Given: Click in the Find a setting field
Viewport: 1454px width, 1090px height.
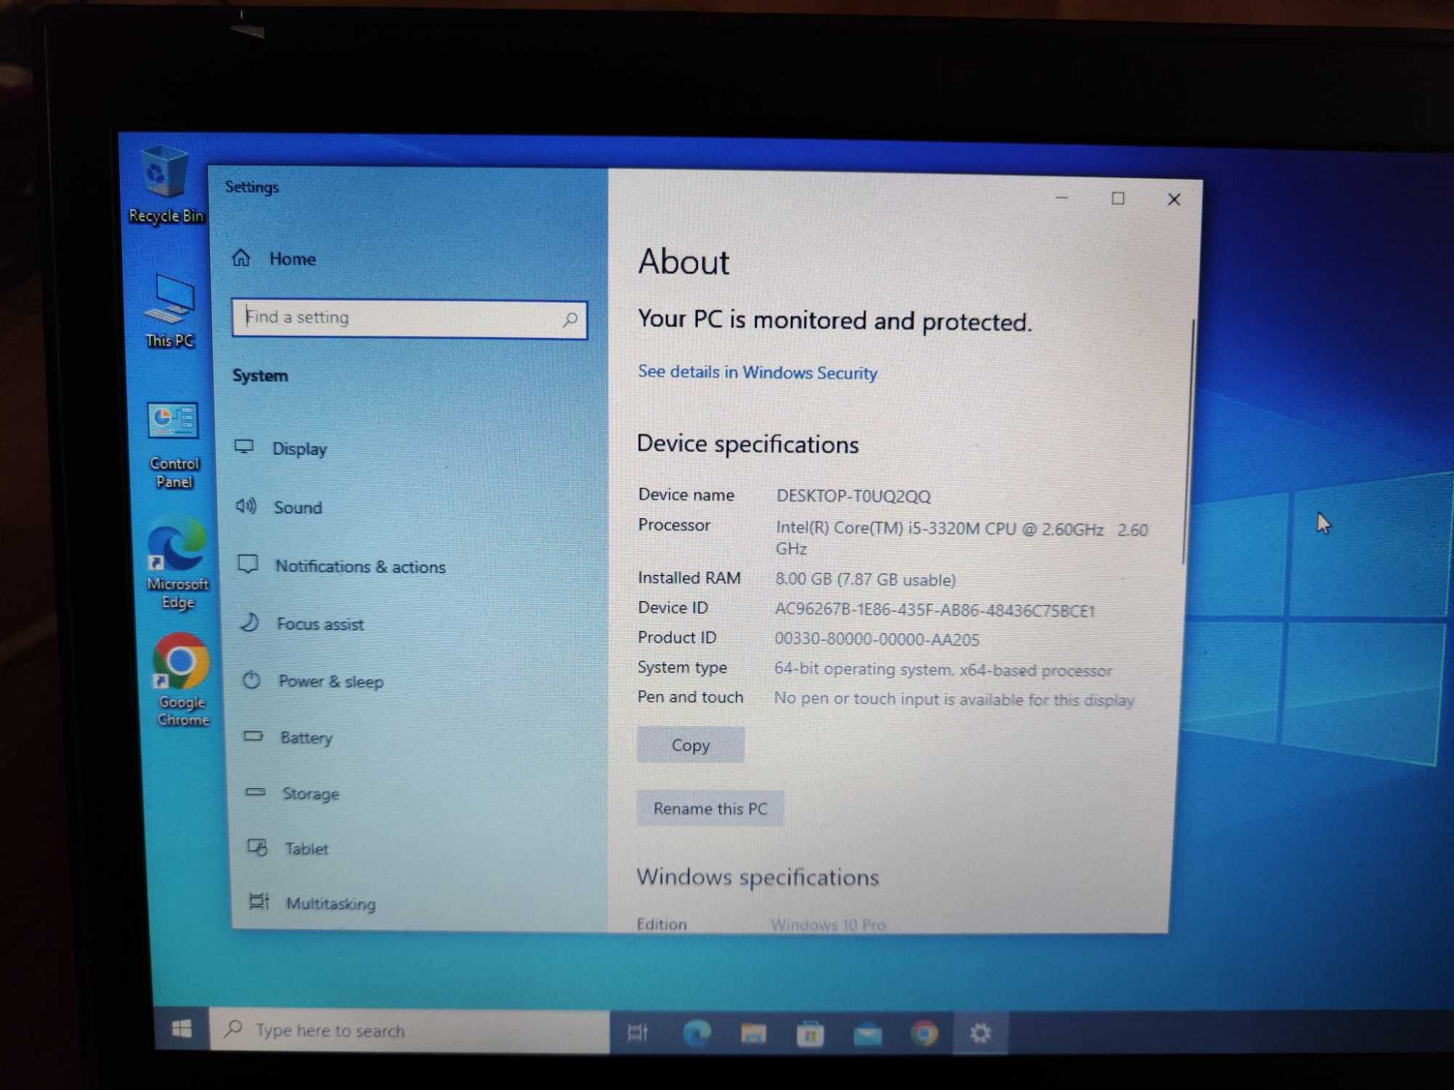Looking at the screenshot, I should 409,318.
